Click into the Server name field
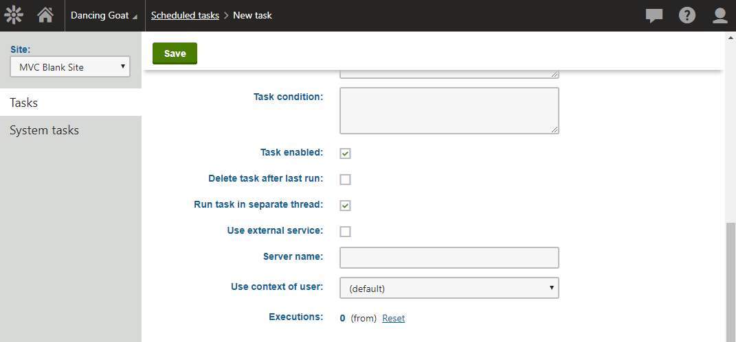 pyautogui.click(x=449, y=258)
